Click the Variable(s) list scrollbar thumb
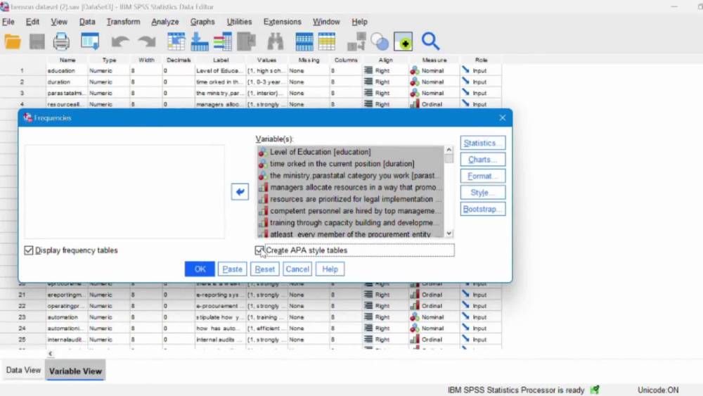The height and width of the screenshot is (396, 703). (449, 158)
